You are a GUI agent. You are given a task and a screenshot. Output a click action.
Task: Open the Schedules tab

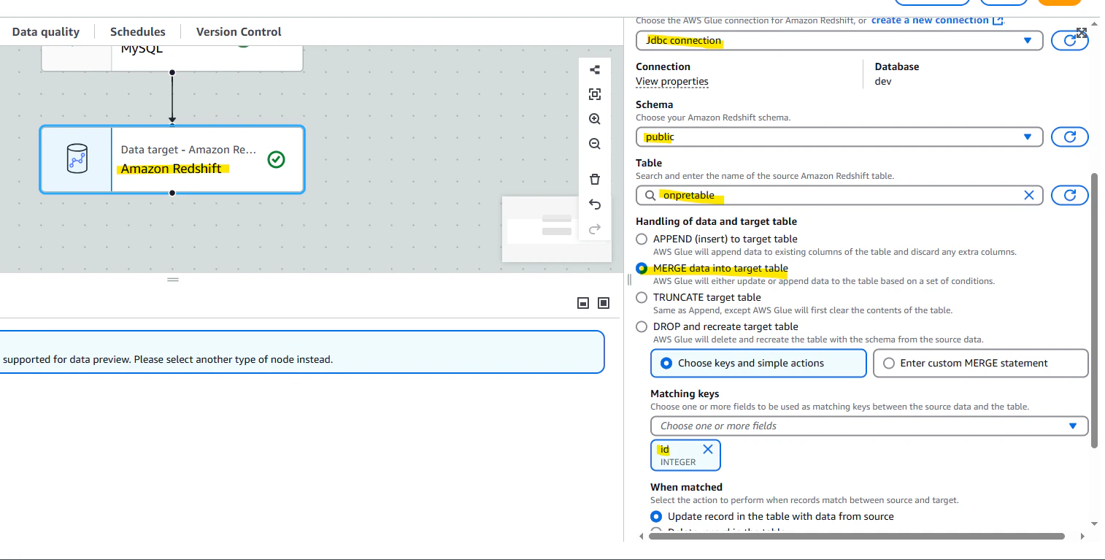138,31
